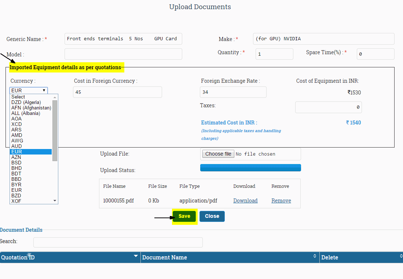Click the currency list scroll-up arrow
Viewport: 403px width, 279px height.
(x=55, y=97)
